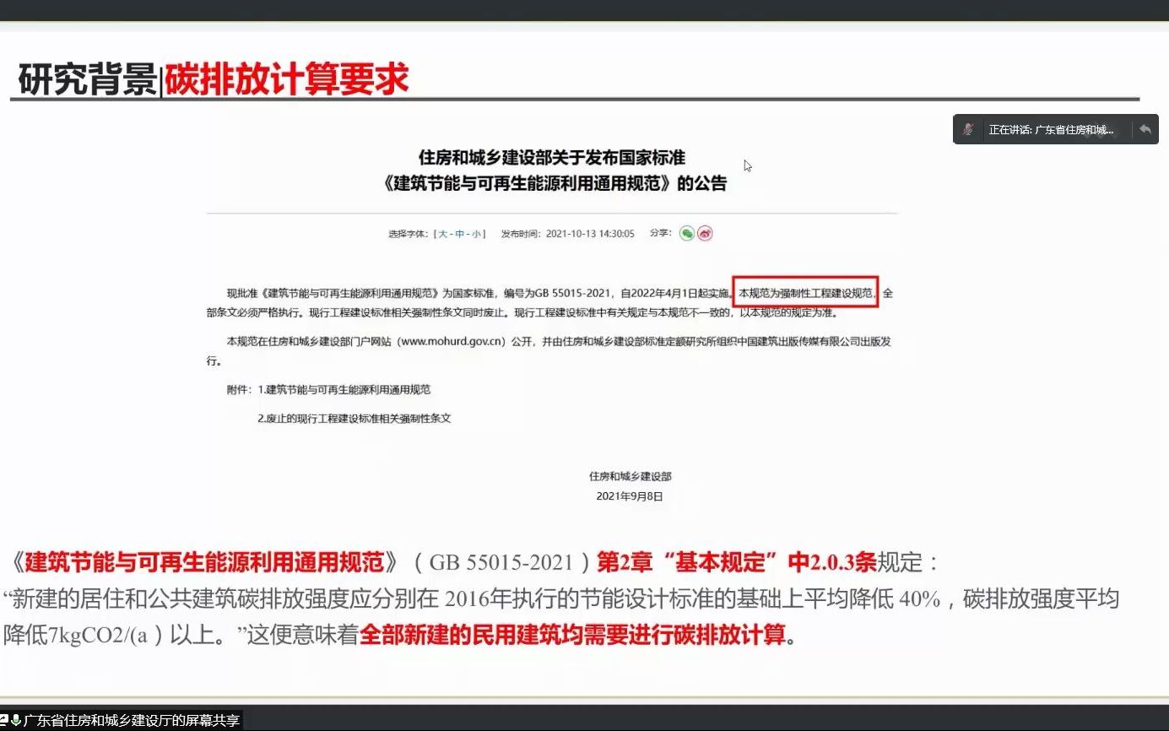Share the announcement via Weibo icon
This screenshot has height=731, width=1169.
coord(706,233)
